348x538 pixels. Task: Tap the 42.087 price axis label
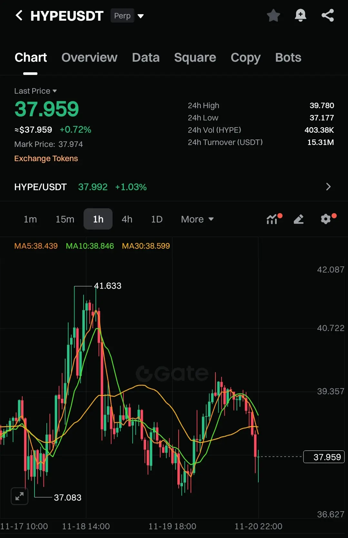pos(331,270)
